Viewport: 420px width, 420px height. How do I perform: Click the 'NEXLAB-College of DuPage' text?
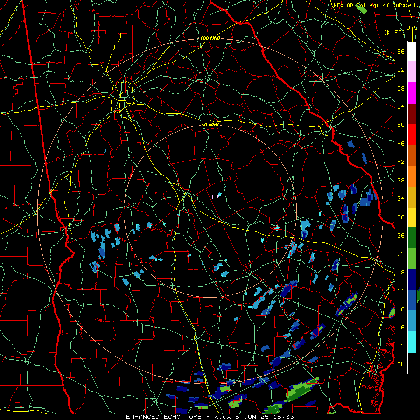[372, 5]
